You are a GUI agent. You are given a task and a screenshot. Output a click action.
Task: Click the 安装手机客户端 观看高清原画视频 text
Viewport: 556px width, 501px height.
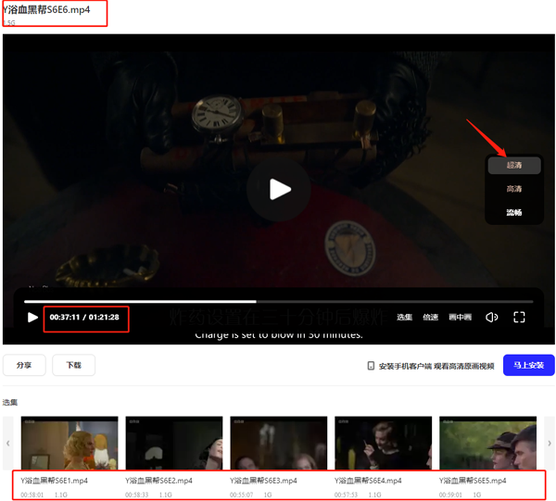point(436,366)
